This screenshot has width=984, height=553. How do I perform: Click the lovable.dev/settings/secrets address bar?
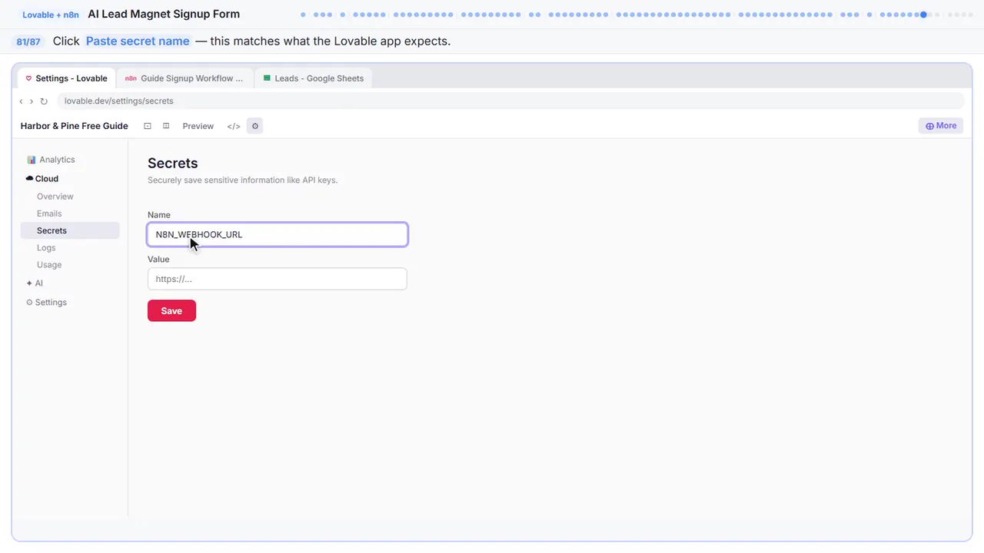pyautogui.click(x=510, y=101)
